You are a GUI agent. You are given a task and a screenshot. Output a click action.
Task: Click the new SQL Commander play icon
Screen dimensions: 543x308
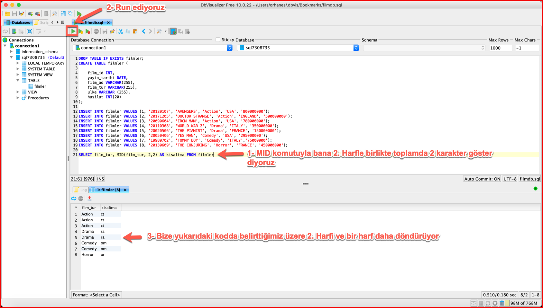coord(79,14)
